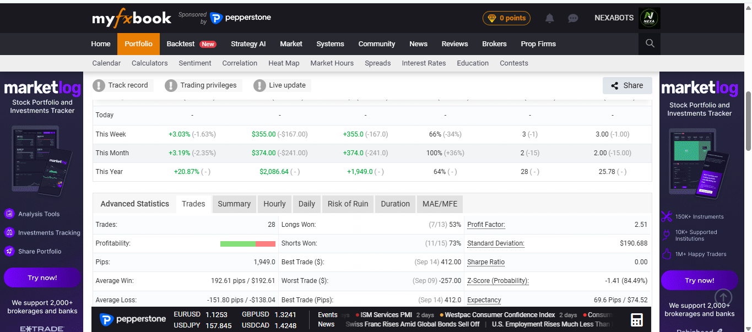Go to the Calendar submenu link

coord(106,63)
